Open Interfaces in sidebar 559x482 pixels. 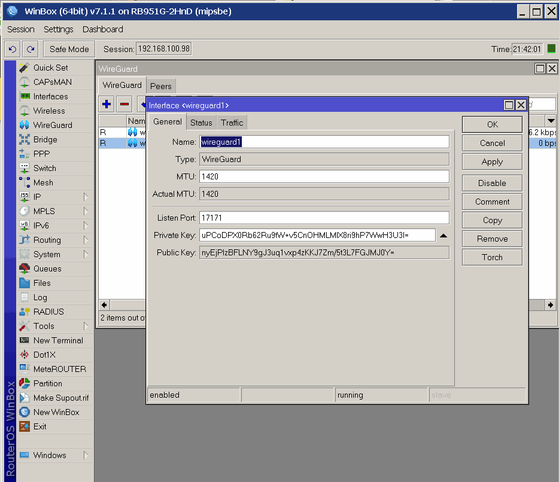coord(55,96)
